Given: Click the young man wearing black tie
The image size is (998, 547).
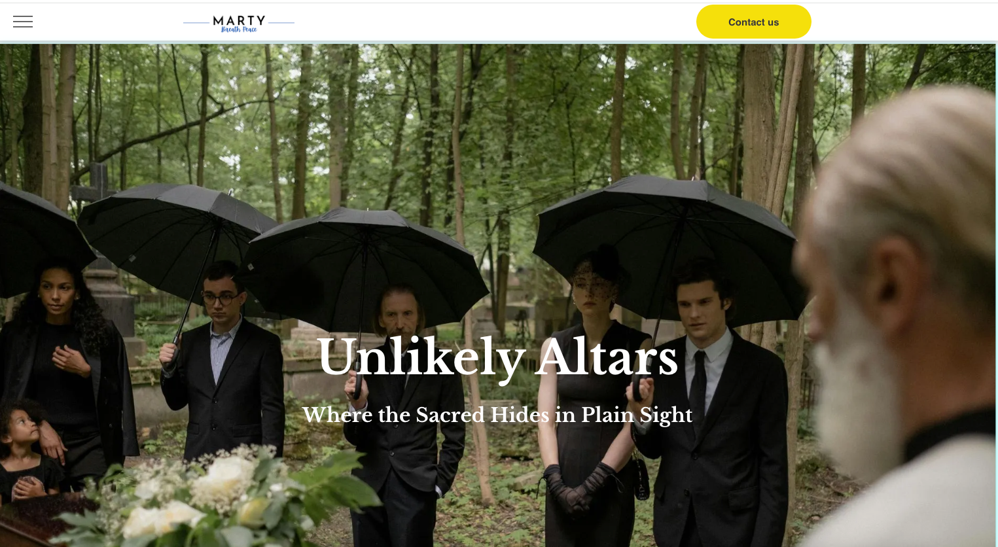Looking at the screenshot, I should click(707, 406).
